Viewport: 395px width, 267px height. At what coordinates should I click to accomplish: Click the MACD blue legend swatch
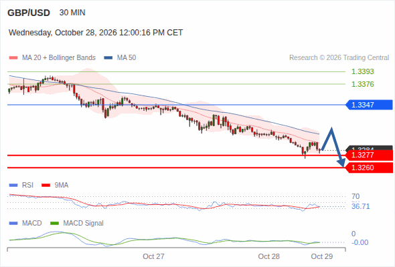point(13,224)
